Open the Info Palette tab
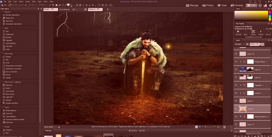The height and width of the screenshot is (137, 272). coord(240,24)
